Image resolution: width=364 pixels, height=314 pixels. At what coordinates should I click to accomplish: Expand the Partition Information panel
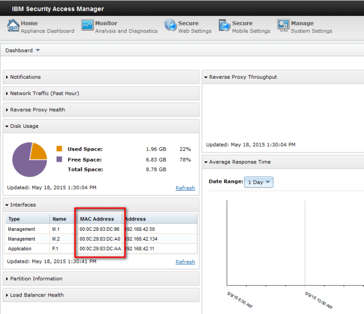[36, 279]
